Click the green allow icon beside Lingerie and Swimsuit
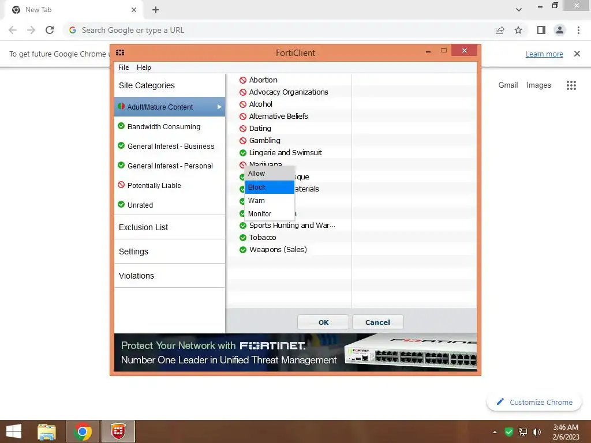 243,153
